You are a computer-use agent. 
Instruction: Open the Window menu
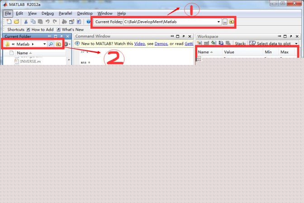click(x=105, y=14)
